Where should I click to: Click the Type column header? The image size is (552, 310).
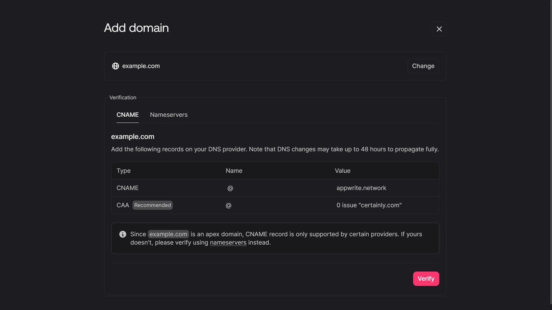point(123,170)
